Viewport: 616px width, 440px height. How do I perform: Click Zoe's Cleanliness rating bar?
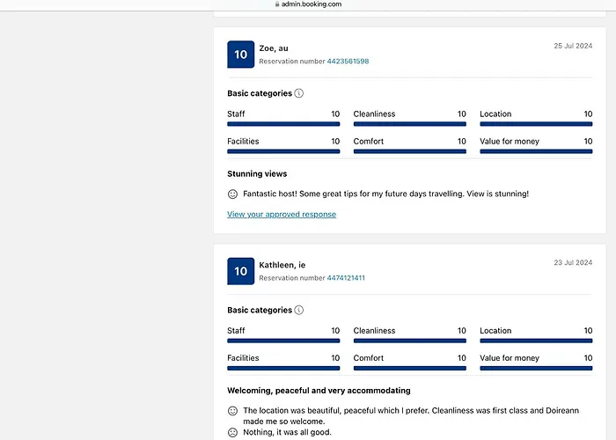(409, 124)
